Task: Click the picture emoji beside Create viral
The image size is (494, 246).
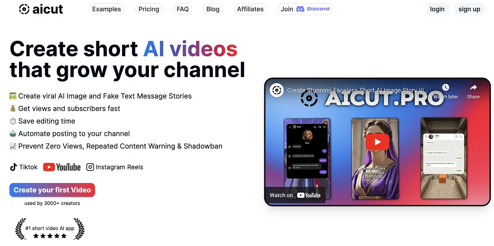Action: click(13, 96)
